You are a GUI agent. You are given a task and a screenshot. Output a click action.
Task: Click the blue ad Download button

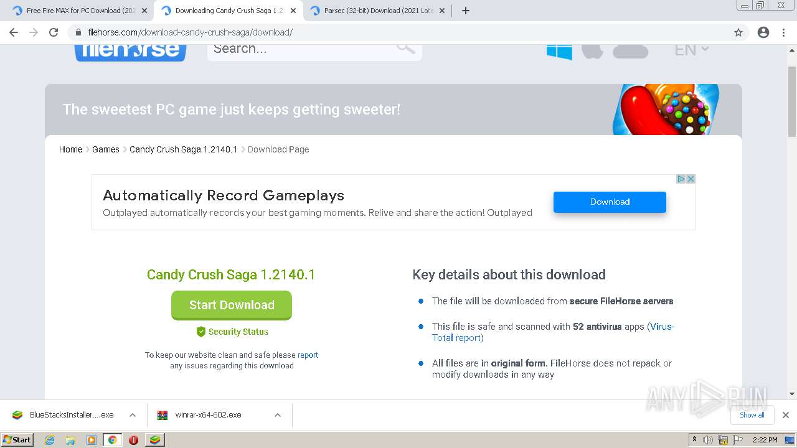(x=610, y=202)
